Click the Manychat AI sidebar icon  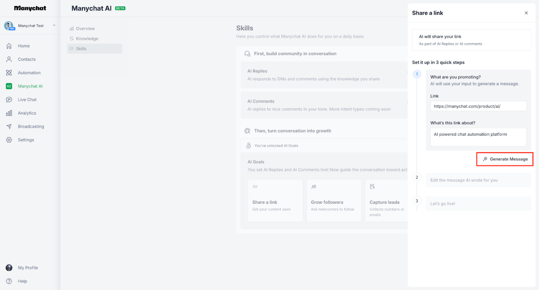[9, 86]
